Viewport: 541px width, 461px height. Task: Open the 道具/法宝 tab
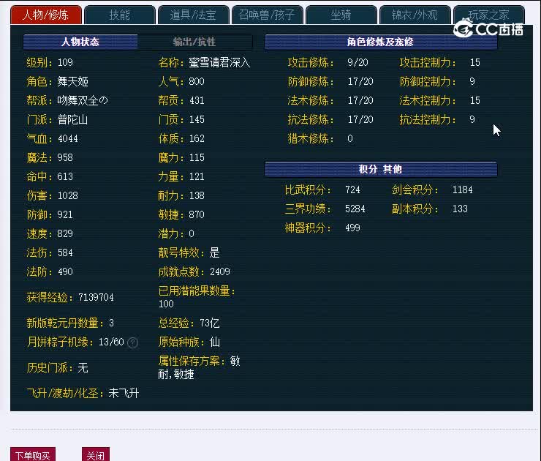pyautogui.click(x=194, y=15)
